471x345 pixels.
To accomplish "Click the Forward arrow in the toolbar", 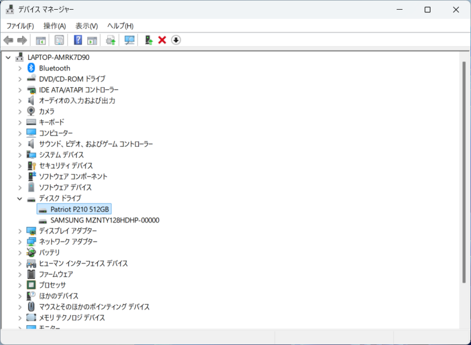I will pyautogui.click(x=22, y=40).
